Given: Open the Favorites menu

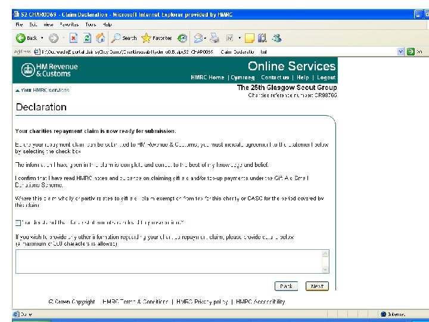Looking at the screenshot, I should [x=69, y=24].
